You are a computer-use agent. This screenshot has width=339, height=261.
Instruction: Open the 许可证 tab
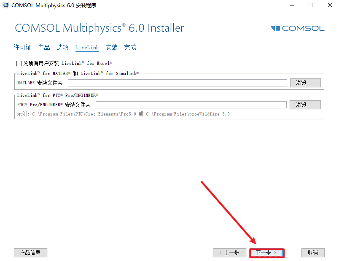click(22, 47)
